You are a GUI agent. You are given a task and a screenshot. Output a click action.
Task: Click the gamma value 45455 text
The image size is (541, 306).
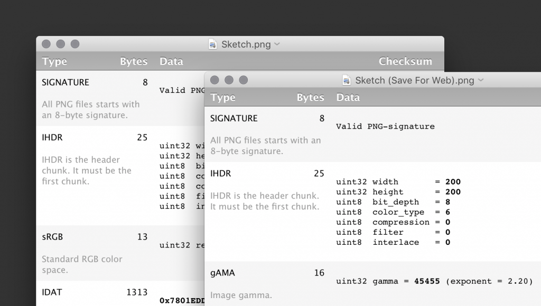coord(427,281)
